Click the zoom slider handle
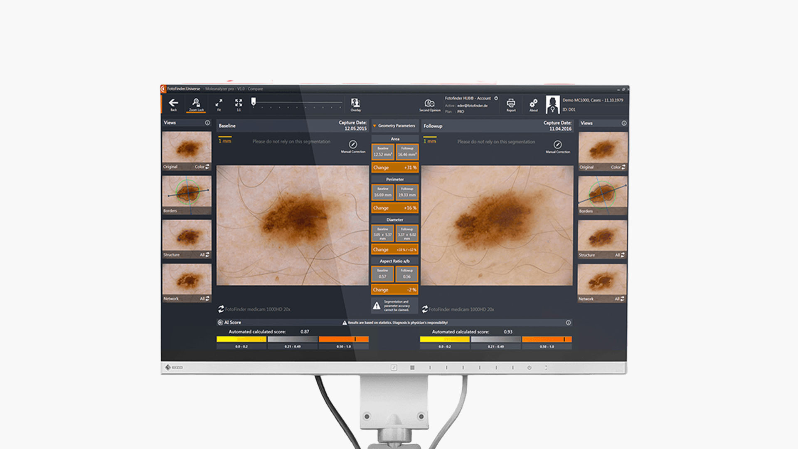 click(254, 101)
